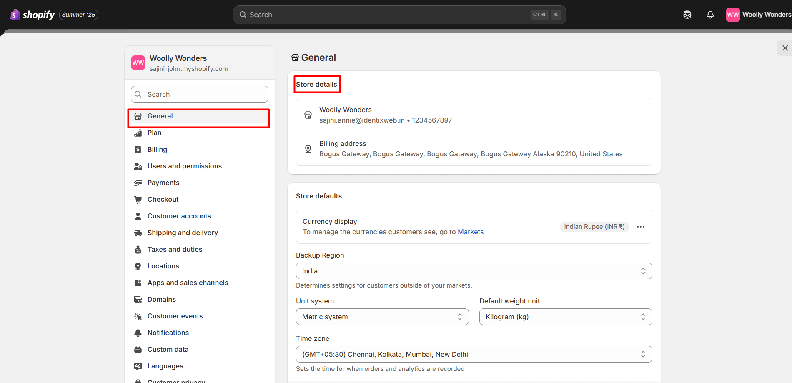
Task: Open Languages settings
Action: 199,366
